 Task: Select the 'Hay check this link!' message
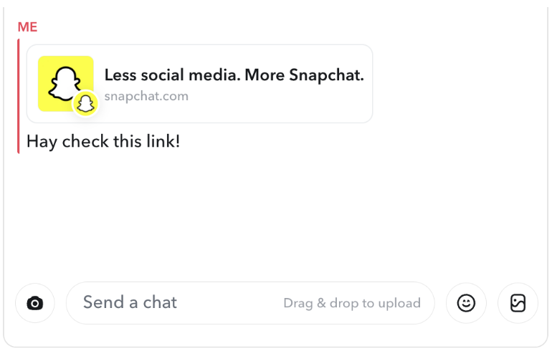click(x=103, y=141)
